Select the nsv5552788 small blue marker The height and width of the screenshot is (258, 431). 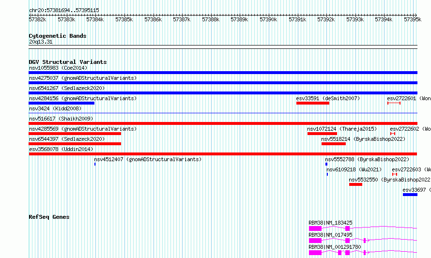click(326, 164)
